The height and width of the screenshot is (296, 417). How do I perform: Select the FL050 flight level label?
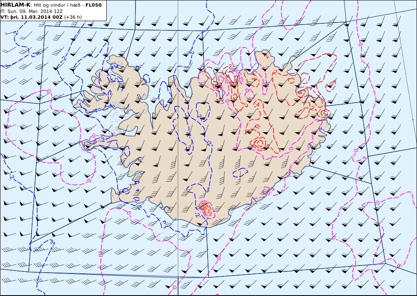(x=93, y=5)
